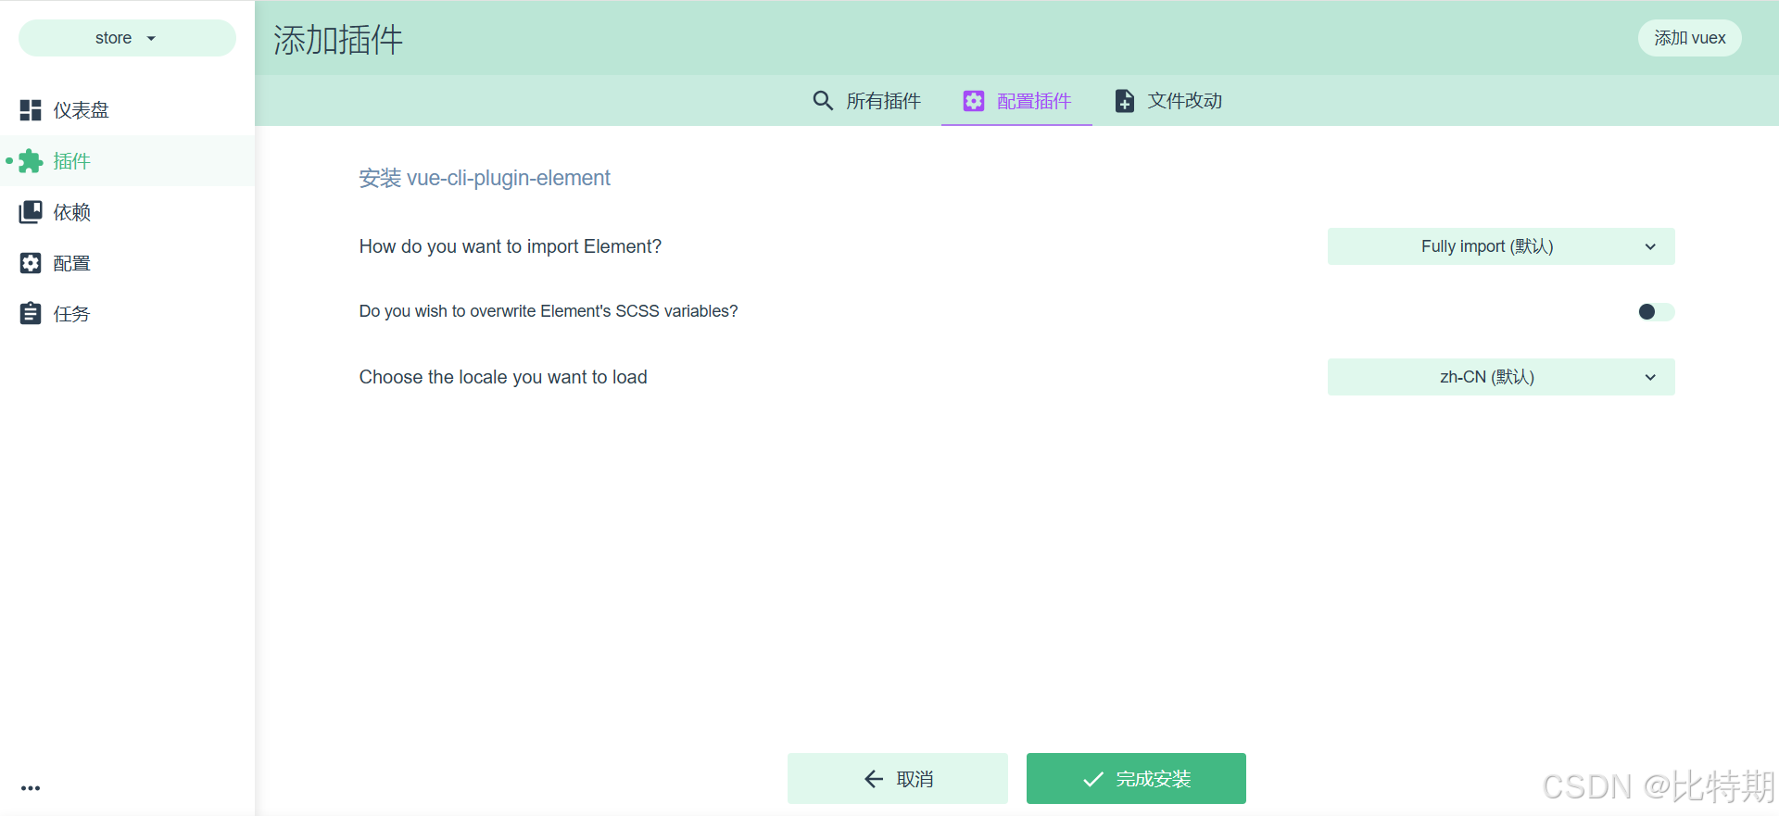Click the 取消 cancel button

[898, 779]
